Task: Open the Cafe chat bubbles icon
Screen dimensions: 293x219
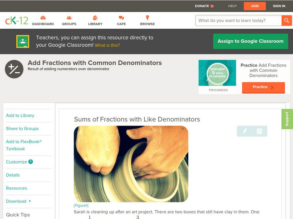Action: pos(121,18)
